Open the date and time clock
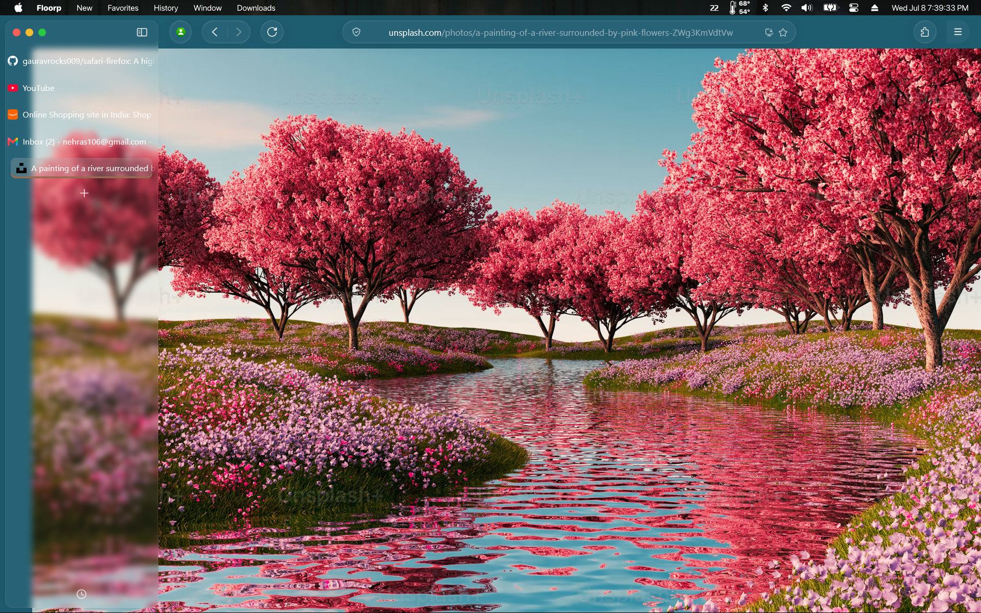981x613 pixels. point(930,8)
